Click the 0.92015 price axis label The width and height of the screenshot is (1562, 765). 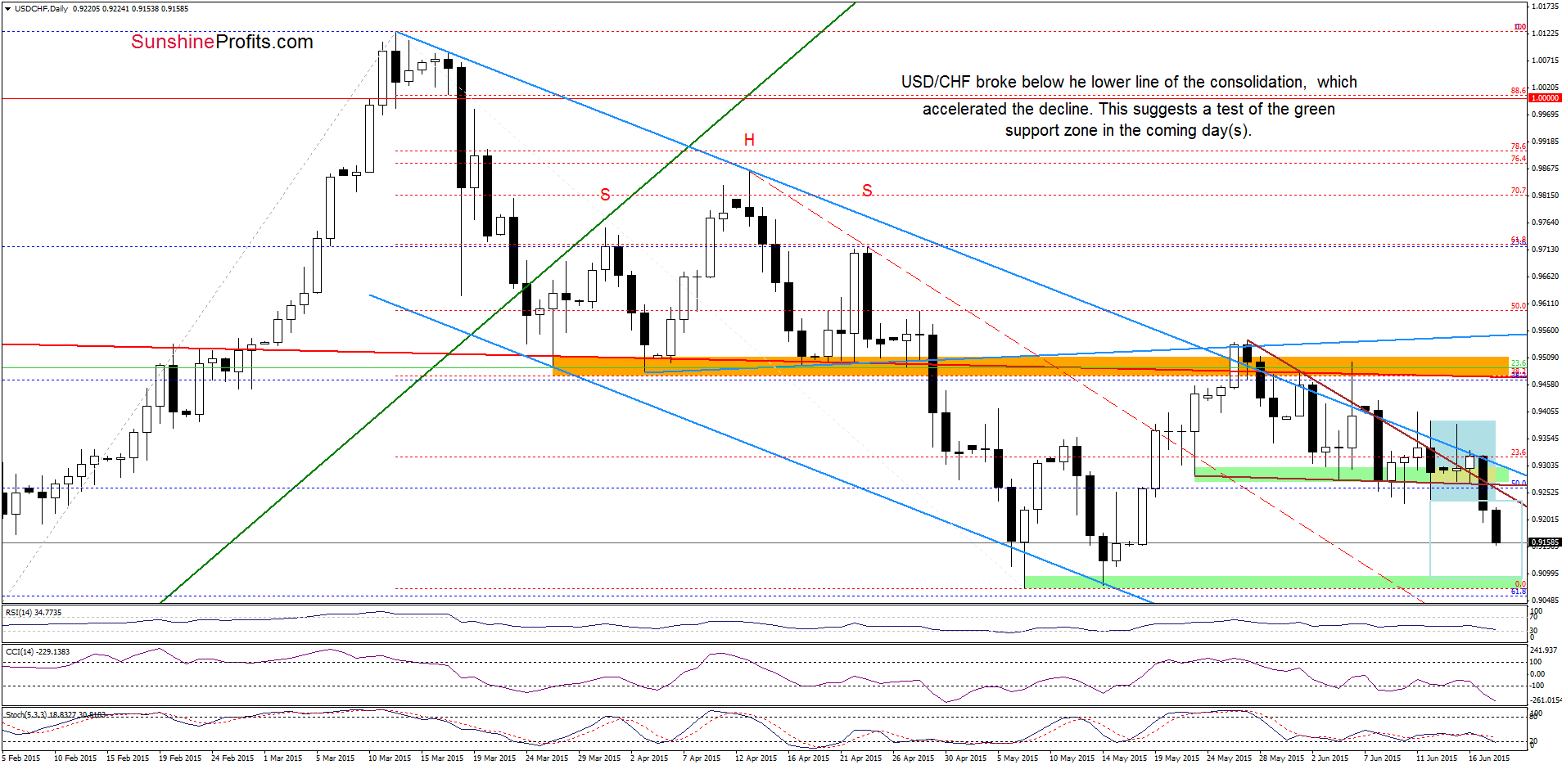[1545, 520]
